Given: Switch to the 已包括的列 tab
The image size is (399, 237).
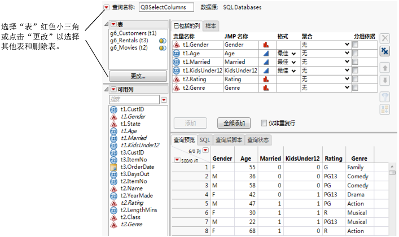Looking at the screenshot, I should (187, 26).
